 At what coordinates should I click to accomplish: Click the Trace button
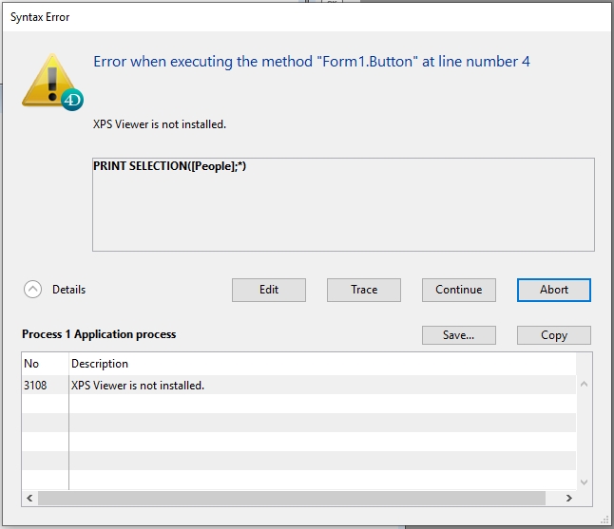point(364,290)
